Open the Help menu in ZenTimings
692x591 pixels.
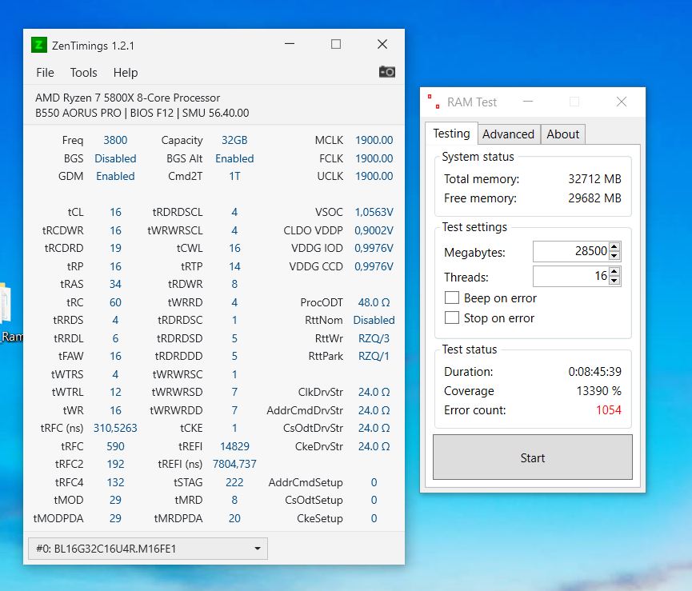[x=126, y=72]
